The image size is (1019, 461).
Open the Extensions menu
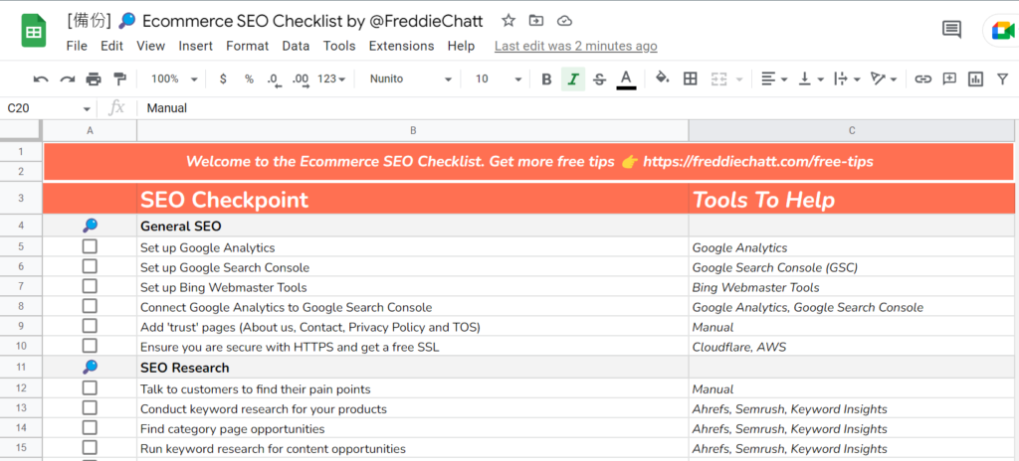click(401, 46)
